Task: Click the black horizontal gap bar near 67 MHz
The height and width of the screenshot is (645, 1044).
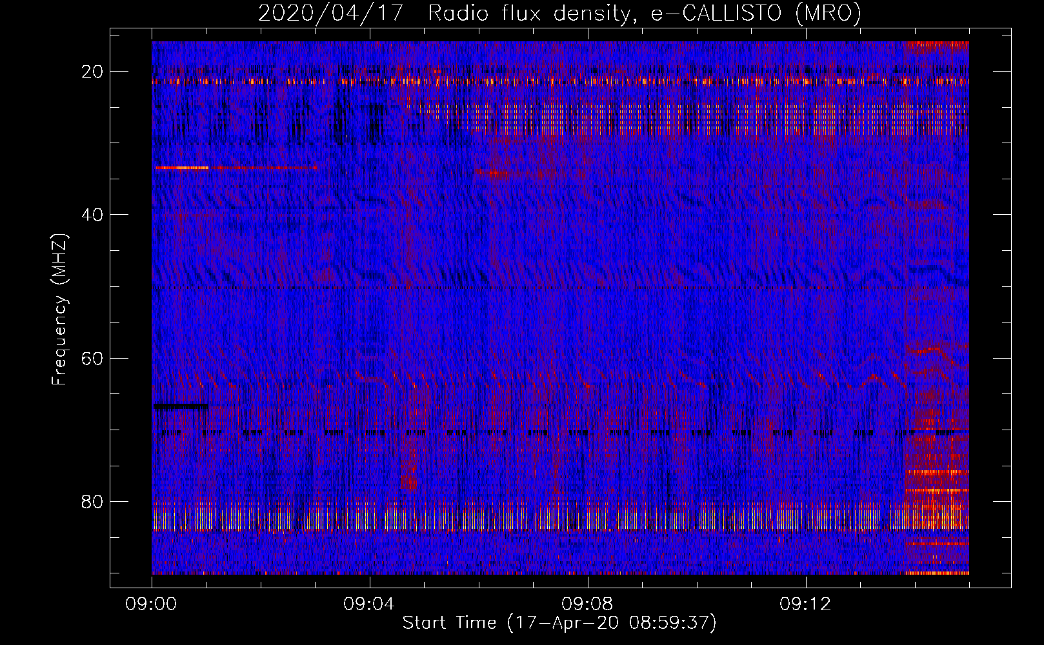Action: pyautogui.click(x=181, y=406)
